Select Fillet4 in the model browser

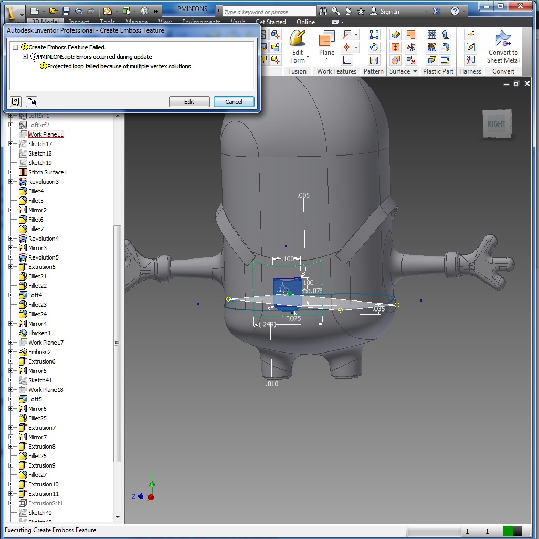(x=36, y=191)
